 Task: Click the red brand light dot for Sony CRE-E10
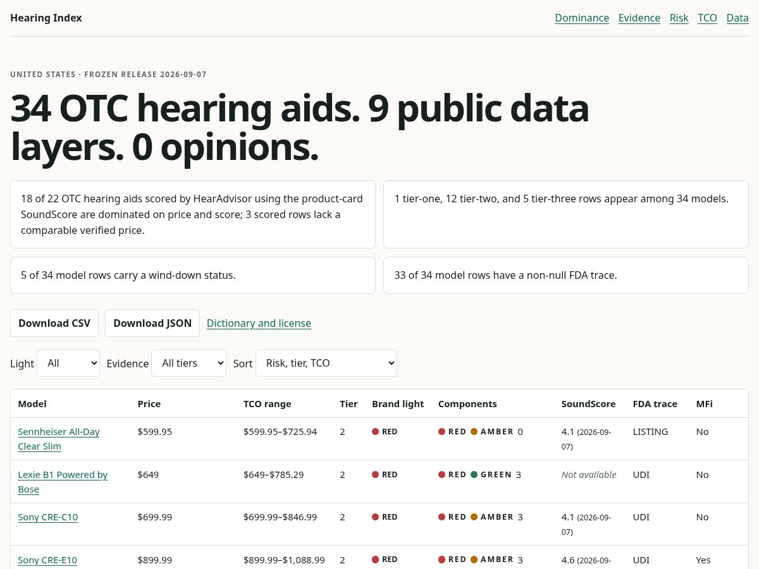coord(376,560)
